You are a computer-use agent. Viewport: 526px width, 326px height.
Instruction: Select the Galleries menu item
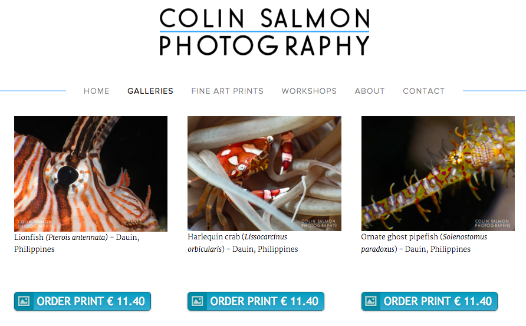coord(150,91)
